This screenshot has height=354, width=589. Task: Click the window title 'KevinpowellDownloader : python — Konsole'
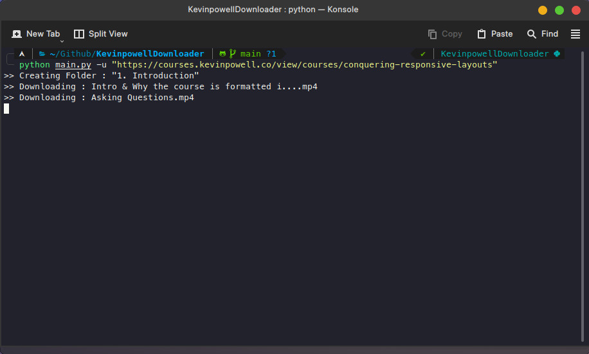[x=273, y=10]
